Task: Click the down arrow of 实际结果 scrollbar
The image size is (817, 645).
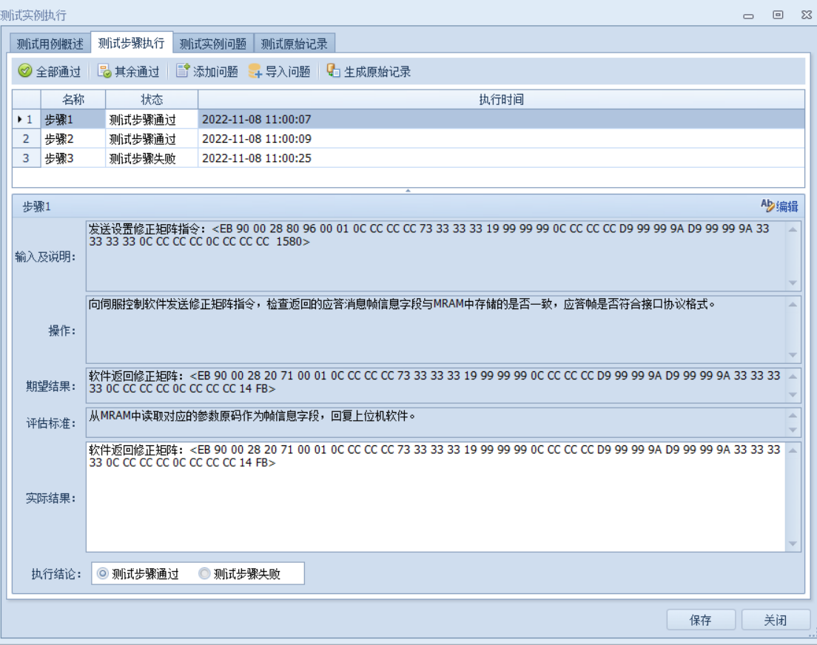Action: (x=793, y=544)
